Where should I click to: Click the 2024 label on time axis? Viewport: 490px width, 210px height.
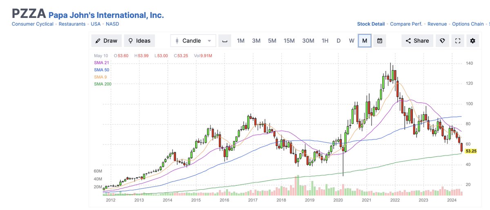(x=452, y=200)
